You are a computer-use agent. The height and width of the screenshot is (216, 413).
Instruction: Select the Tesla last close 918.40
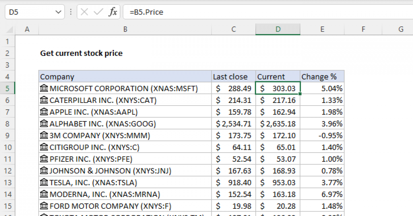tap(233, 182)
